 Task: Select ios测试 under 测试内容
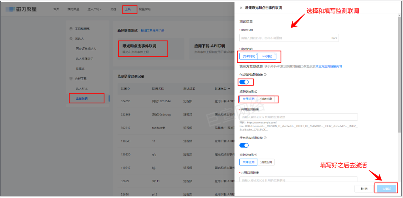click(267, 56)
